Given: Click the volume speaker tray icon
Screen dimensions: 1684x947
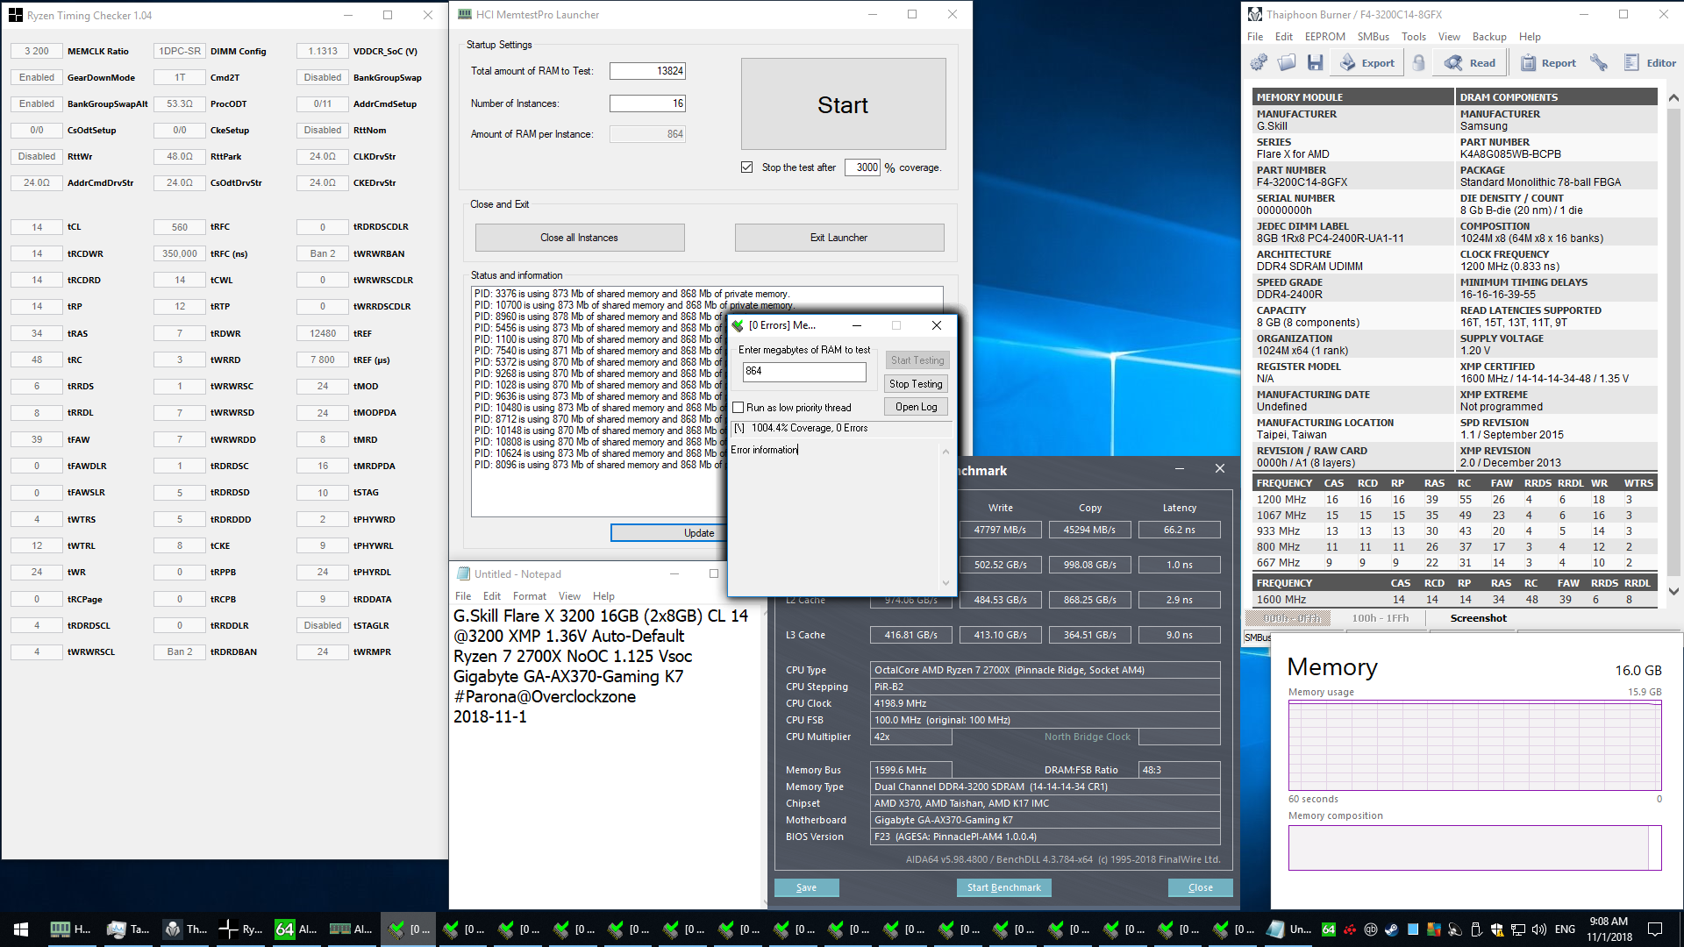Looking at the screenshot, I should tap(1539, 929).
